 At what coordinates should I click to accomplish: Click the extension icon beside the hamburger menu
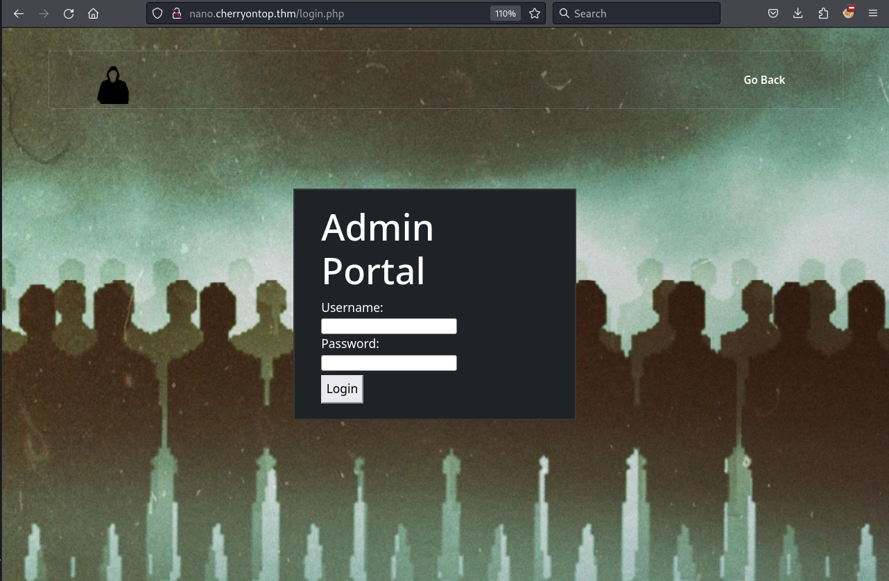(848, 12)
